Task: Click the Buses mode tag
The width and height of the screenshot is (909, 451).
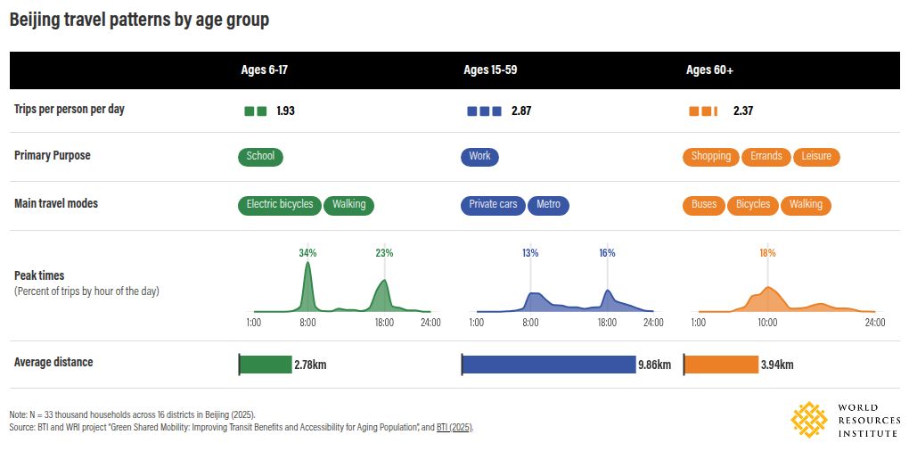Action: (704, 205)
